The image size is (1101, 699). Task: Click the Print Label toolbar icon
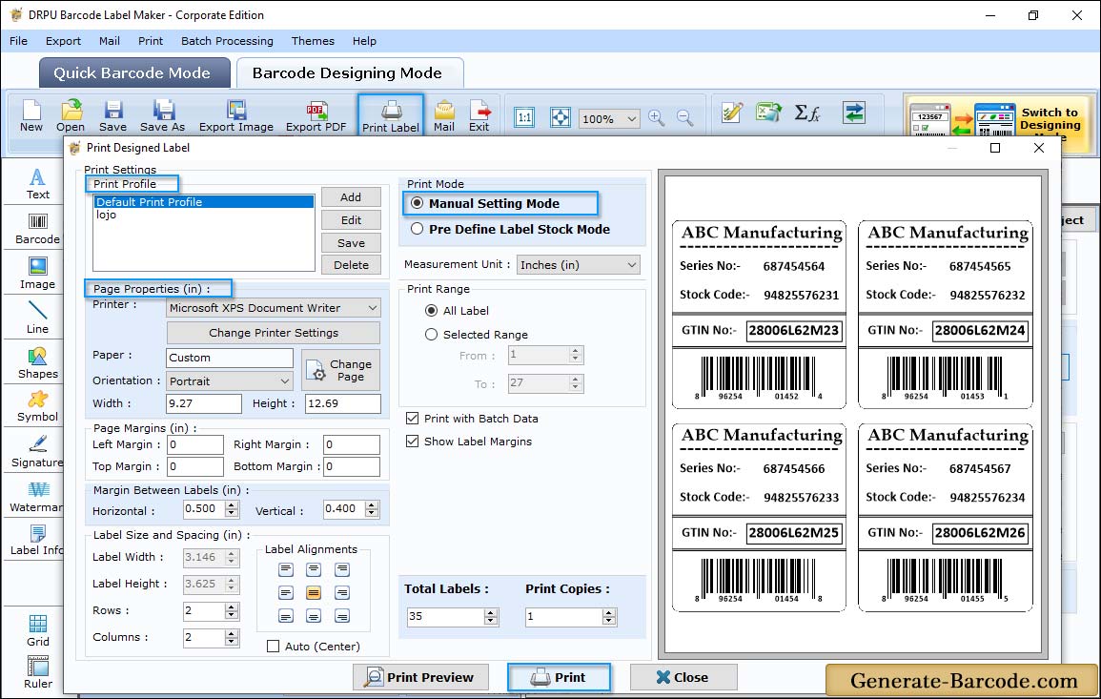[x=391, y=116]
